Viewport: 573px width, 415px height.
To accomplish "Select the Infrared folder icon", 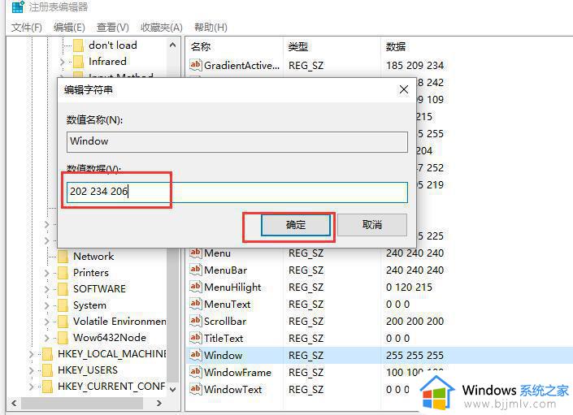I will [78, 62].
